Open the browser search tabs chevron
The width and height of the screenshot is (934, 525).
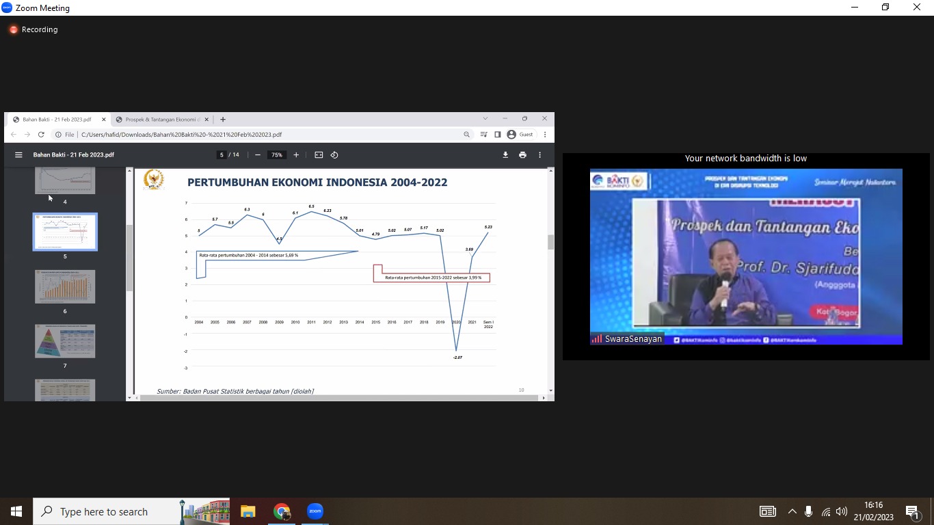[x=485, y=119]
